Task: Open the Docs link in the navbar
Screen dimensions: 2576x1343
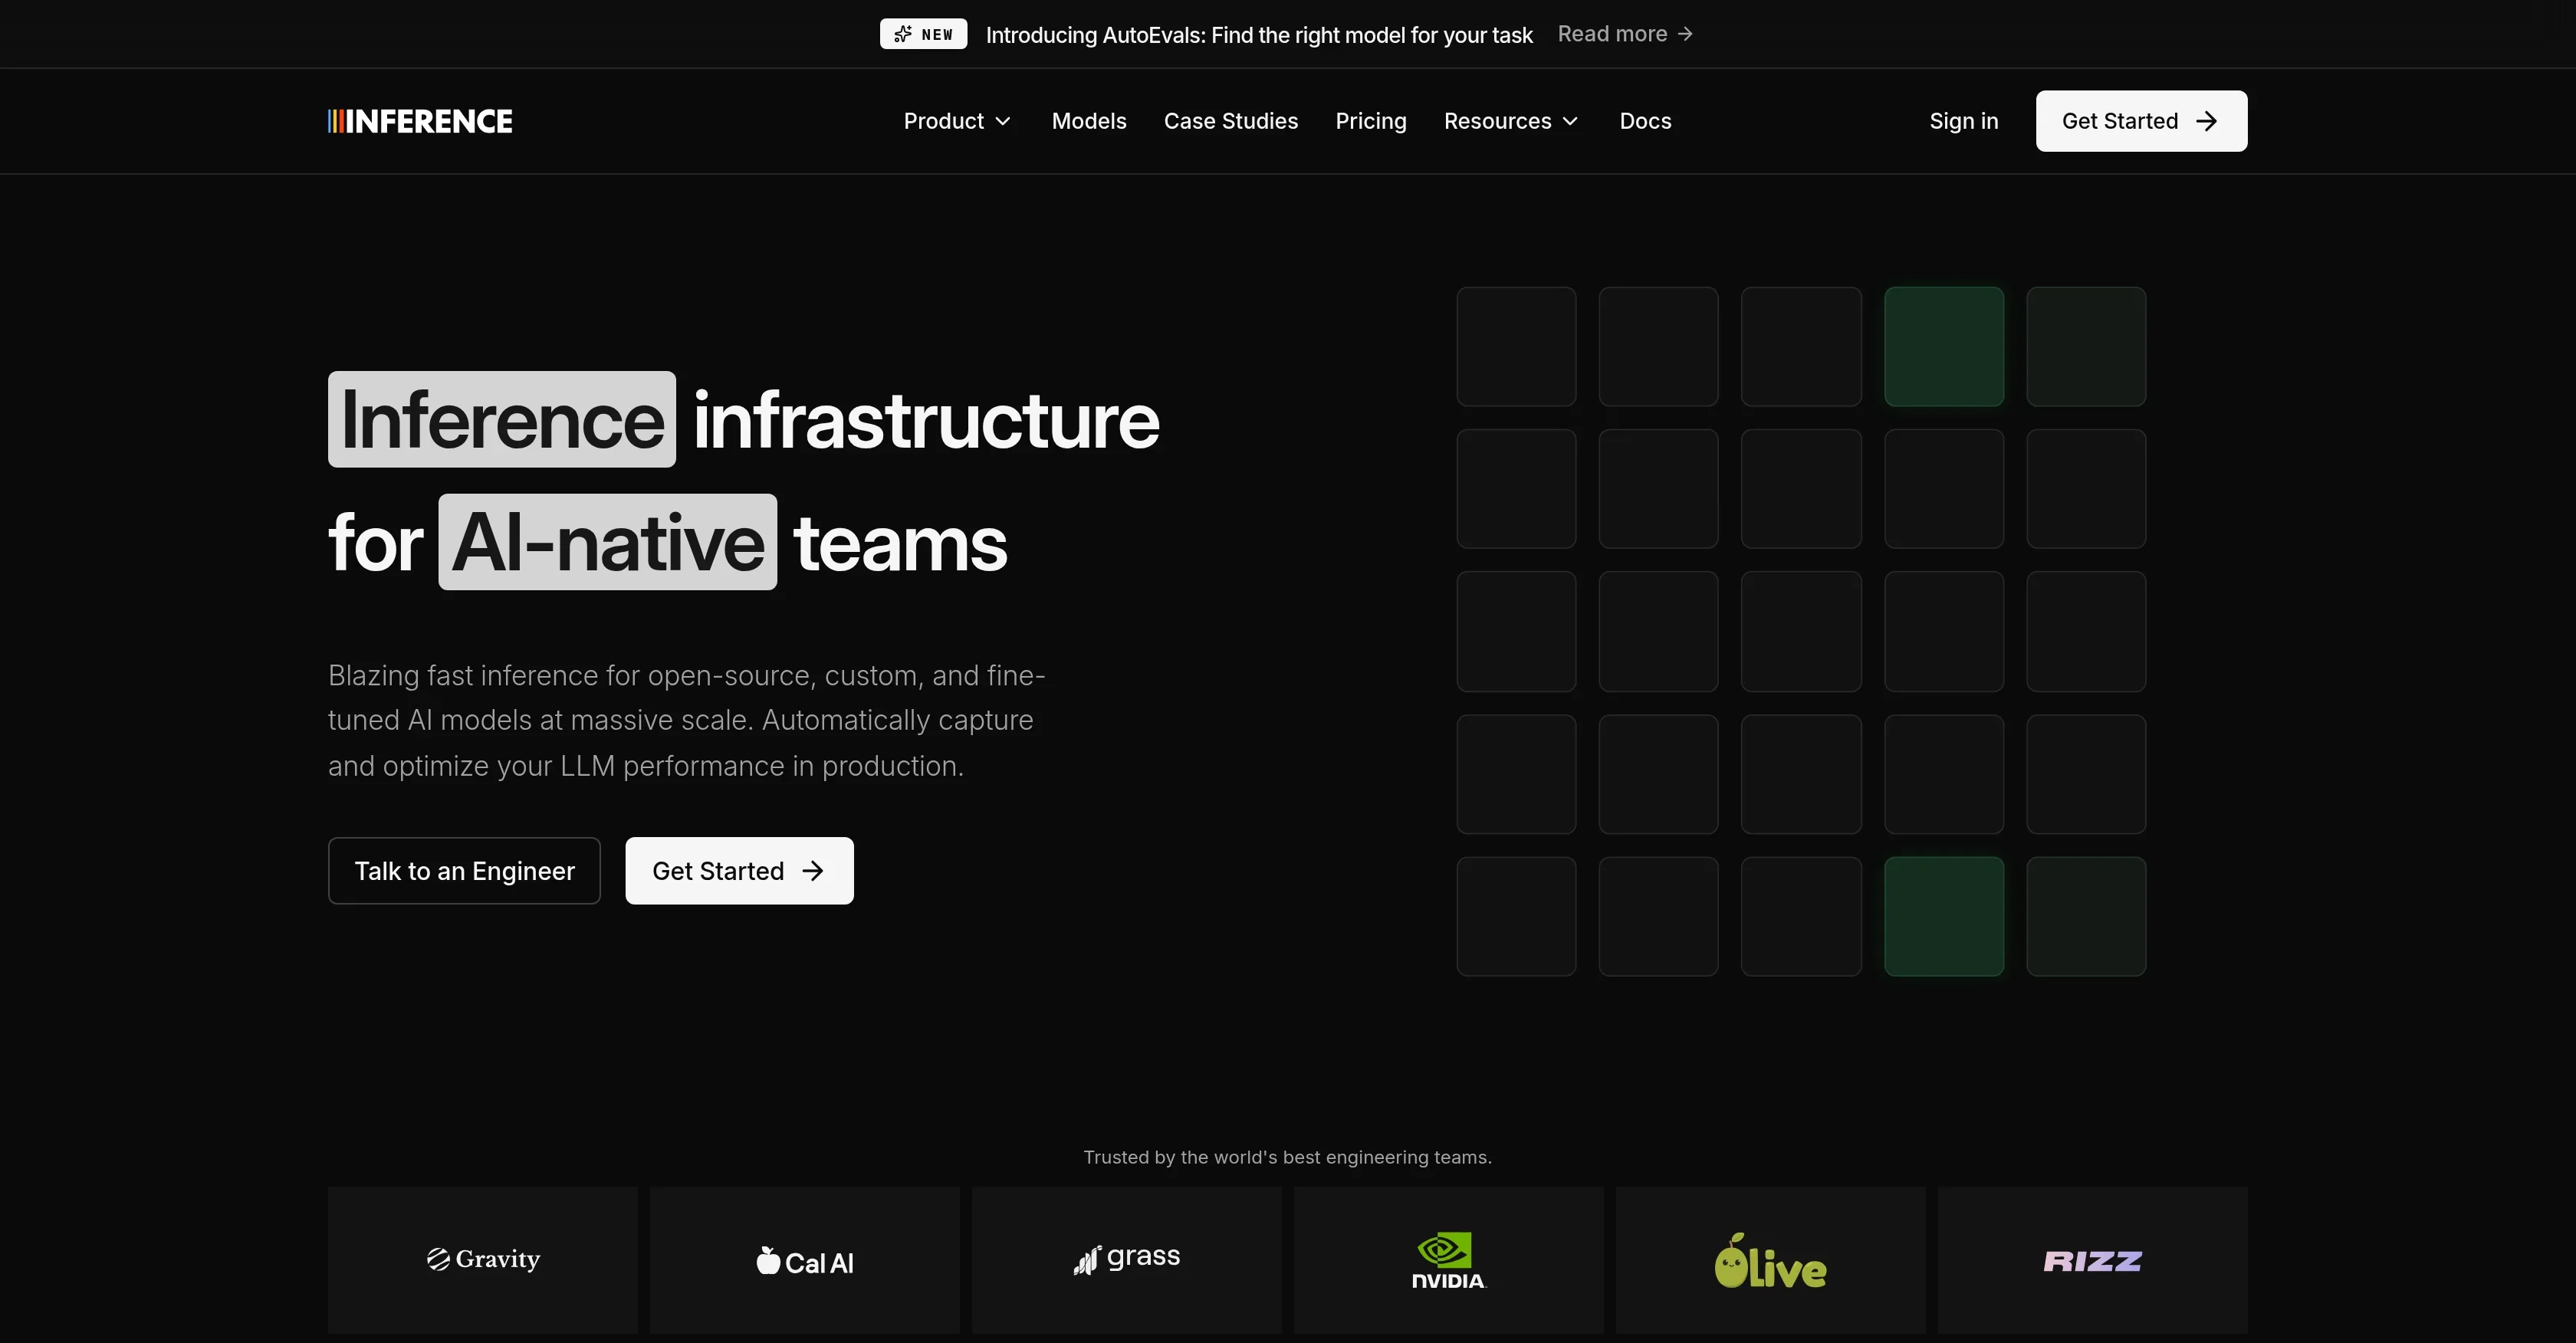Action: coord(1645,121)
